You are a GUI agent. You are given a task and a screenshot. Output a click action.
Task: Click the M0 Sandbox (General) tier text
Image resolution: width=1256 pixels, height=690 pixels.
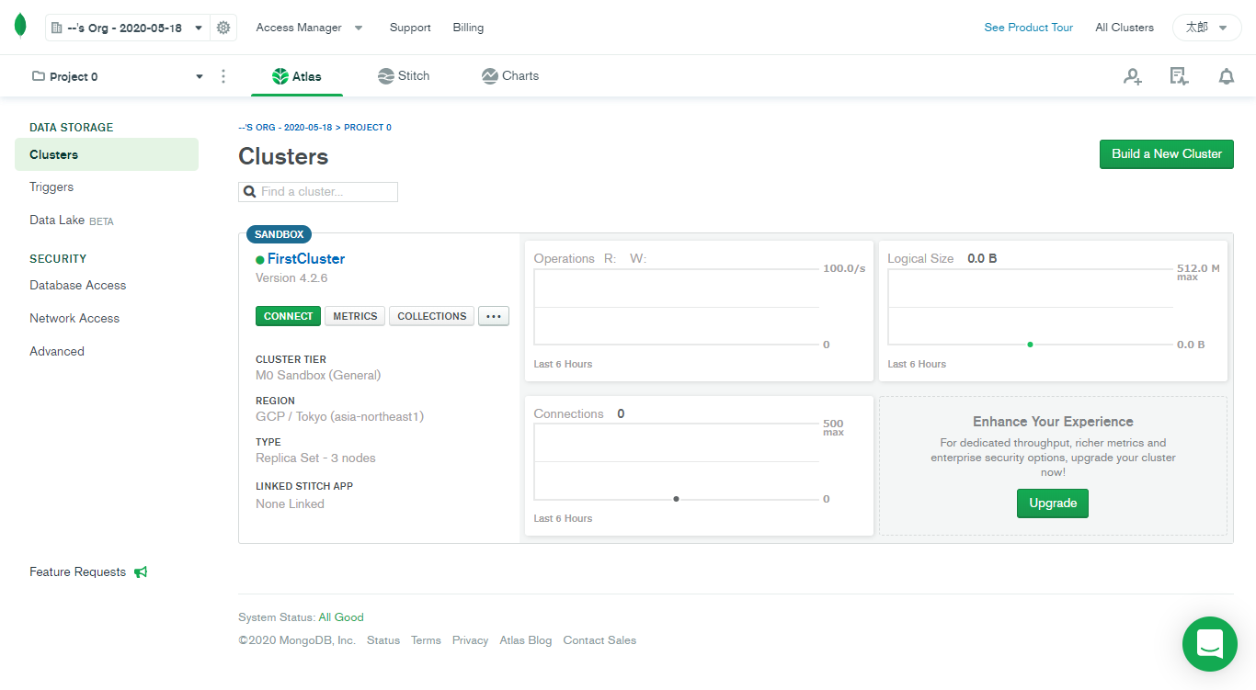point(318,375)
